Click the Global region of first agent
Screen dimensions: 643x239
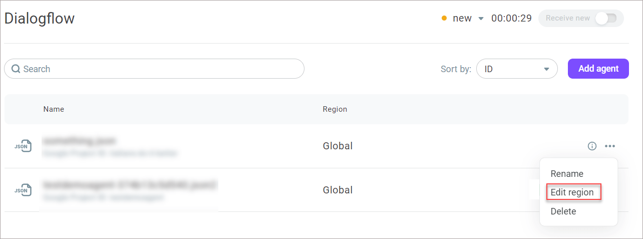[x=338, y=146]
